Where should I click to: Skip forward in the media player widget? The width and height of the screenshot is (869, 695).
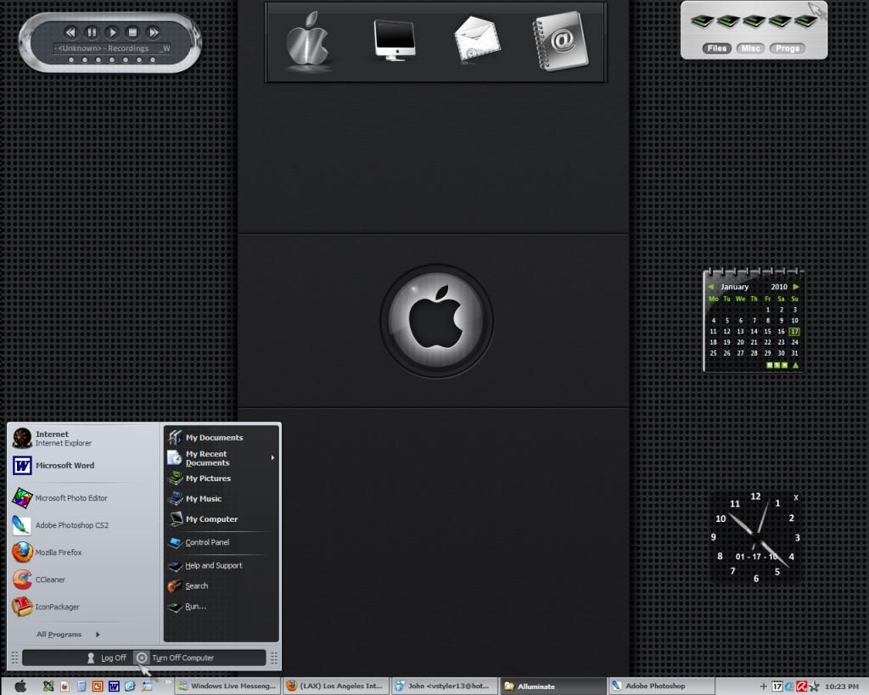click(x=154, y=32)
